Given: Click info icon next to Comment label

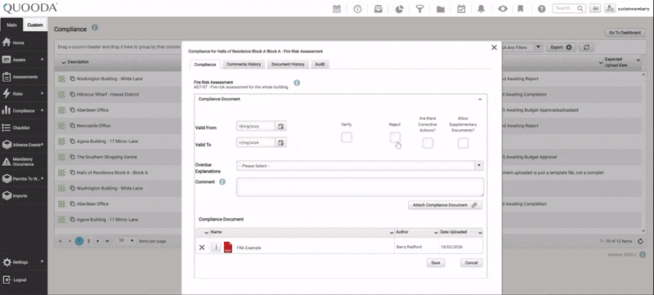Looking at the screenshot, I should 222,182.
